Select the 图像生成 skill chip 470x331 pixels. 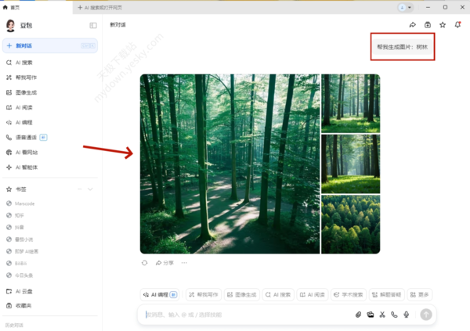[x=241, y=295]
